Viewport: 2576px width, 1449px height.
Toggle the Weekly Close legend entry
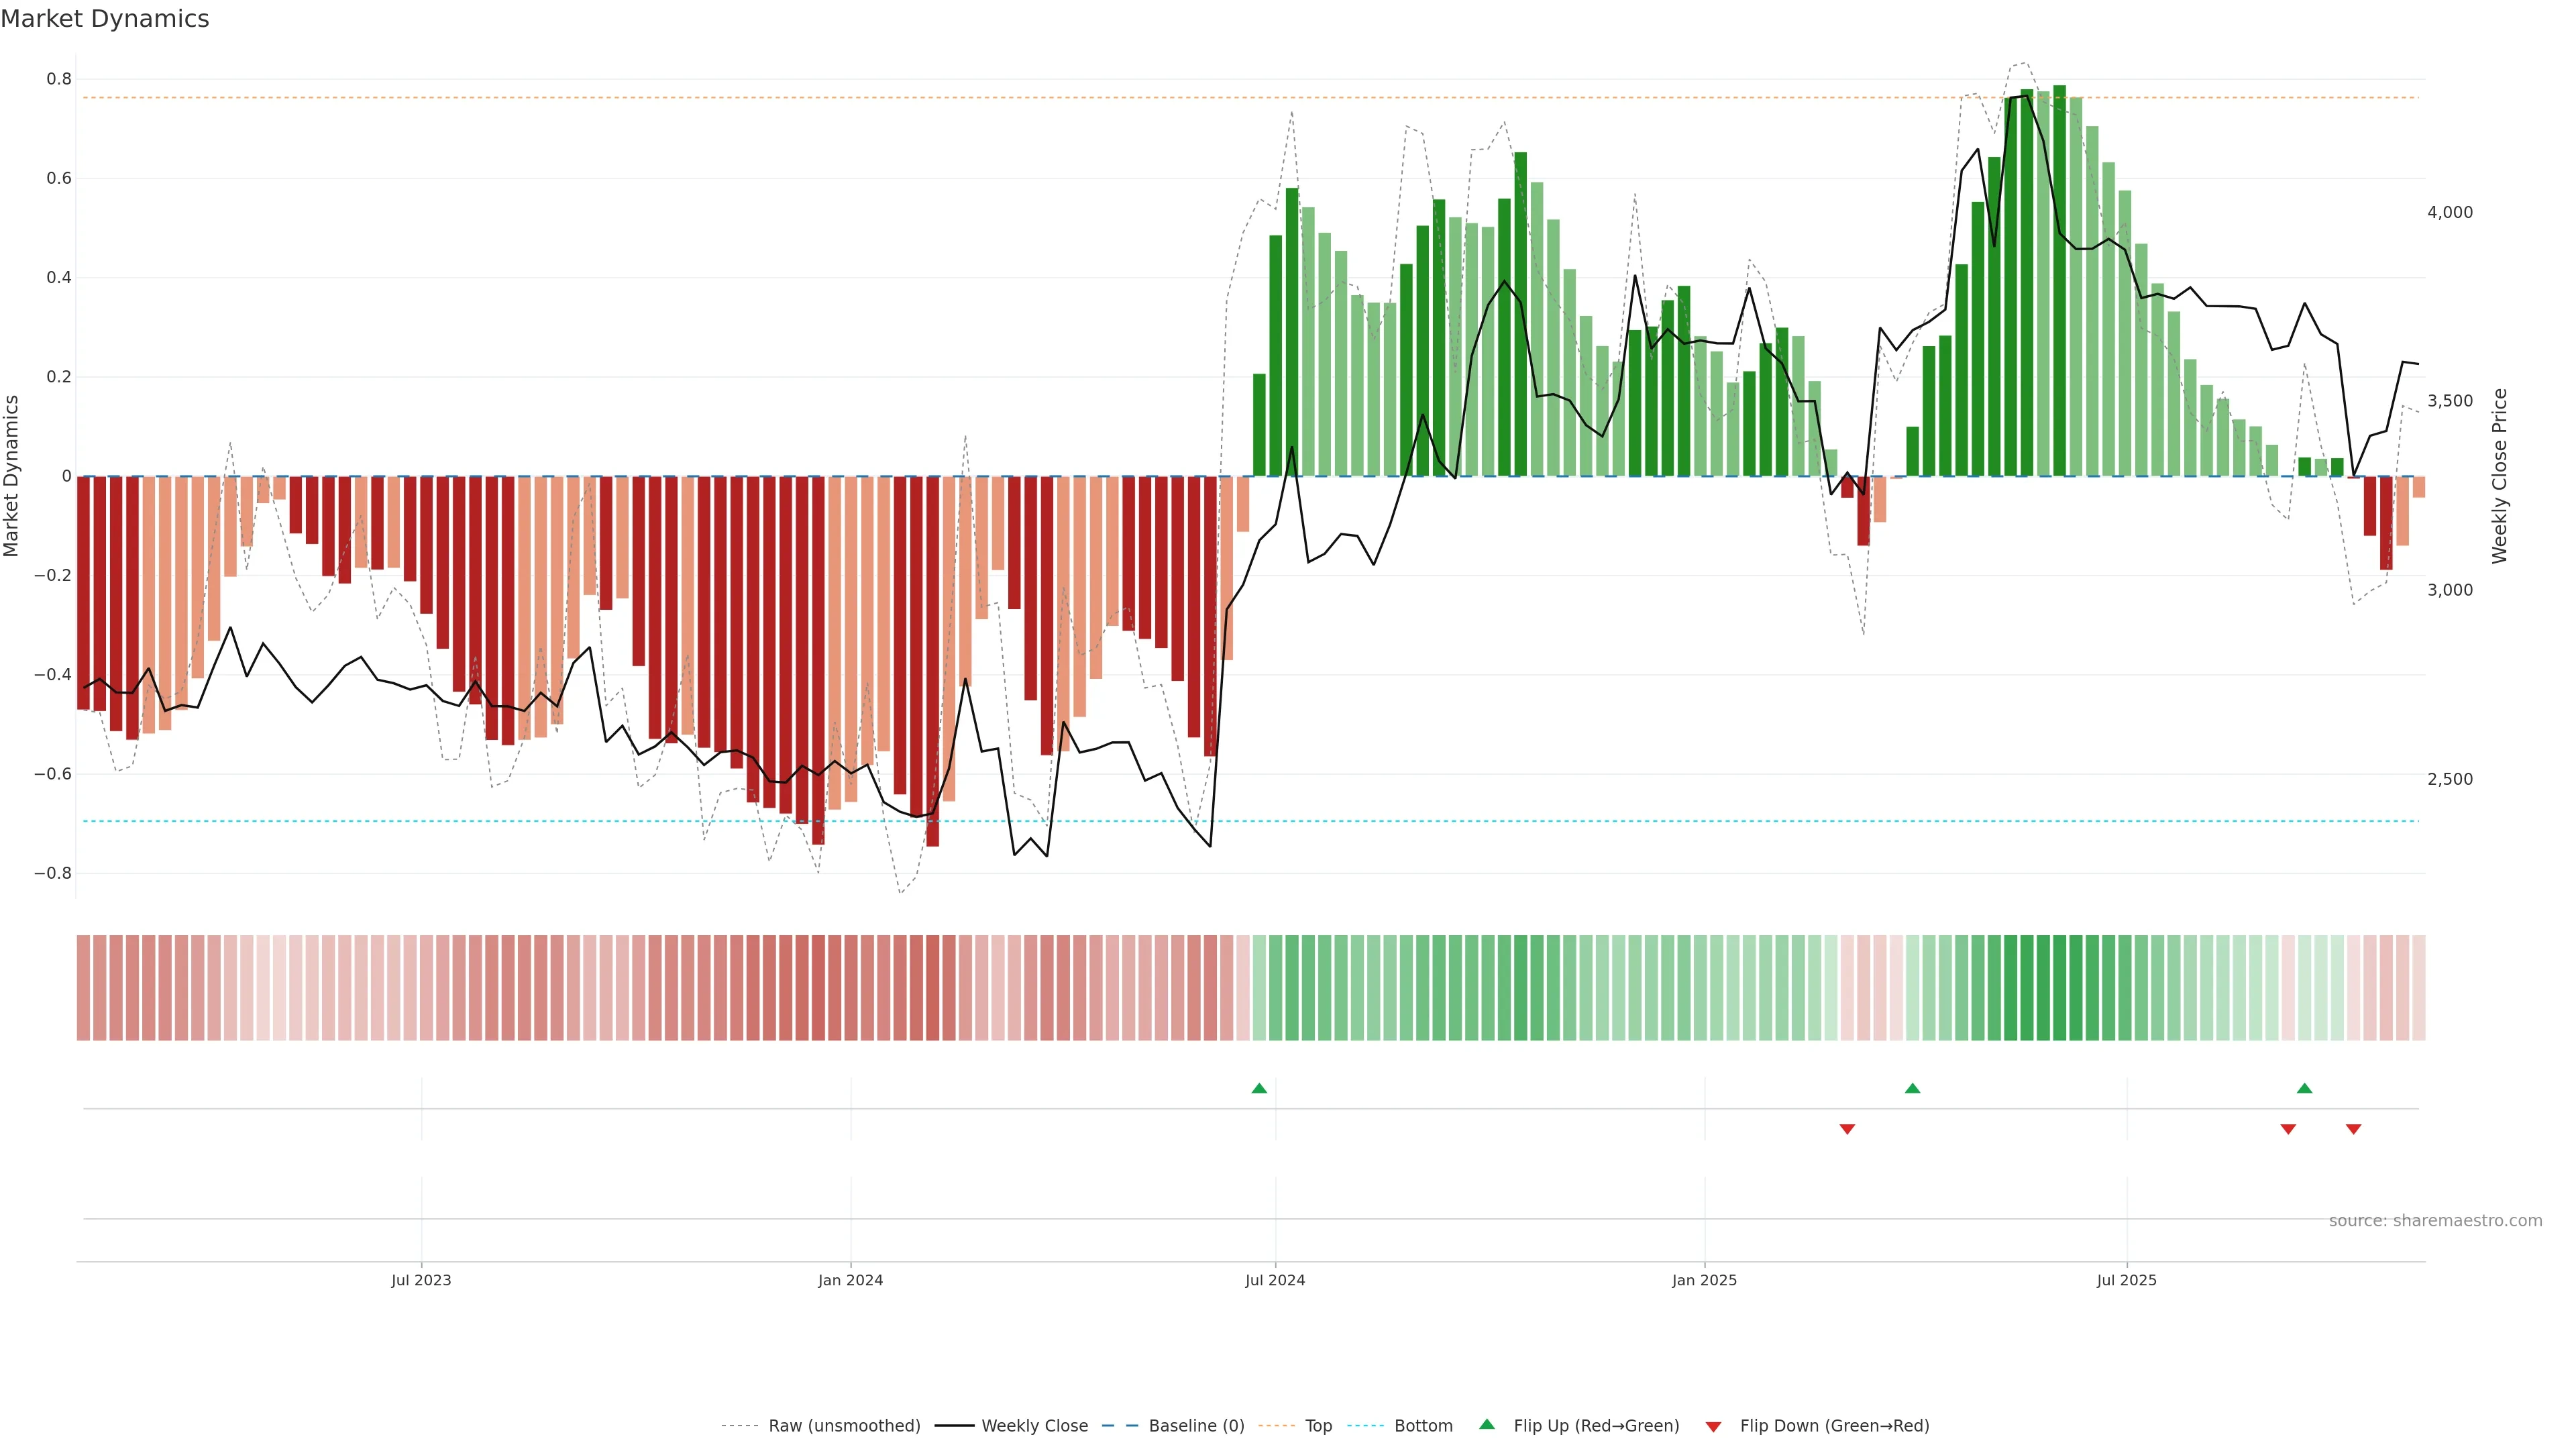coord(1034,1426)
